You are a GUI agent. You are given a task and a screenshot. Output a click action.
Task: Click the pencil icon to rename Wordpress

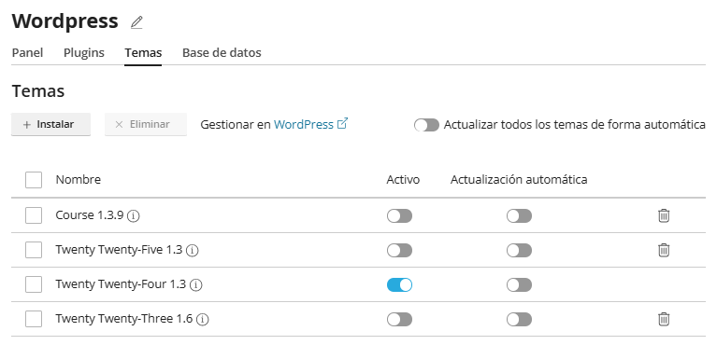click(x=136, y=22)
